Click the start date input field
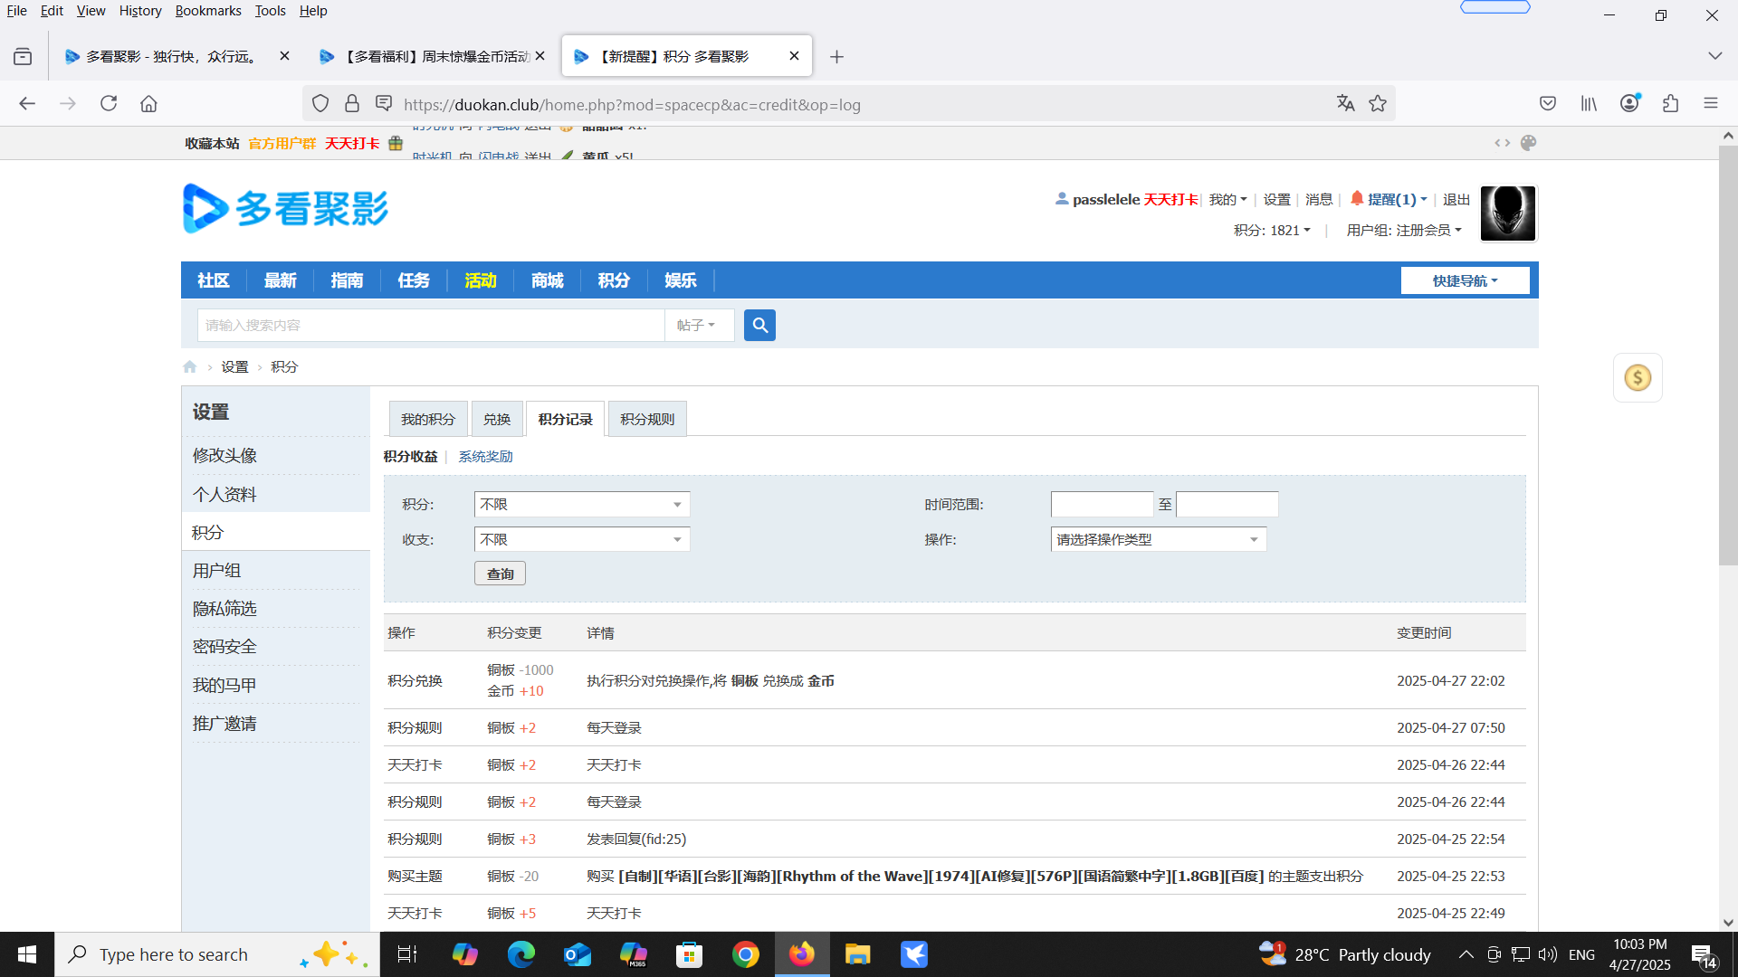1738x977 pixels. 1102,505
